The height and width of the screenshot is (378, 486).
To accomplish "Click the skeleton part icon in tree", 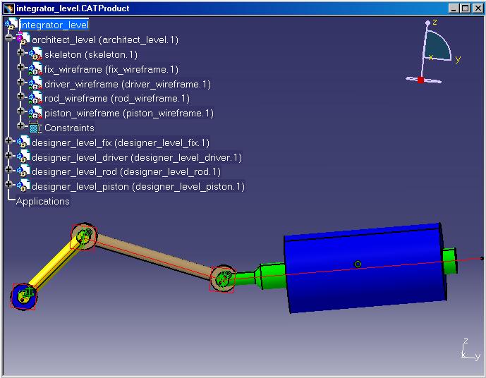I will click(x=36, y=54).
